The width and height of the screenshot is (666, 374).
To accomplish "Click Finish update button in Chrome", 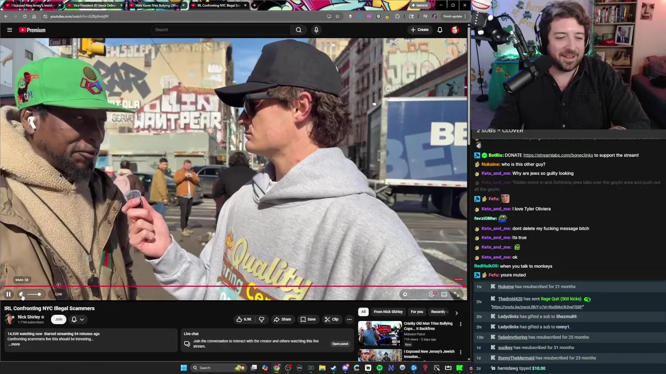I will click(453, 16).
